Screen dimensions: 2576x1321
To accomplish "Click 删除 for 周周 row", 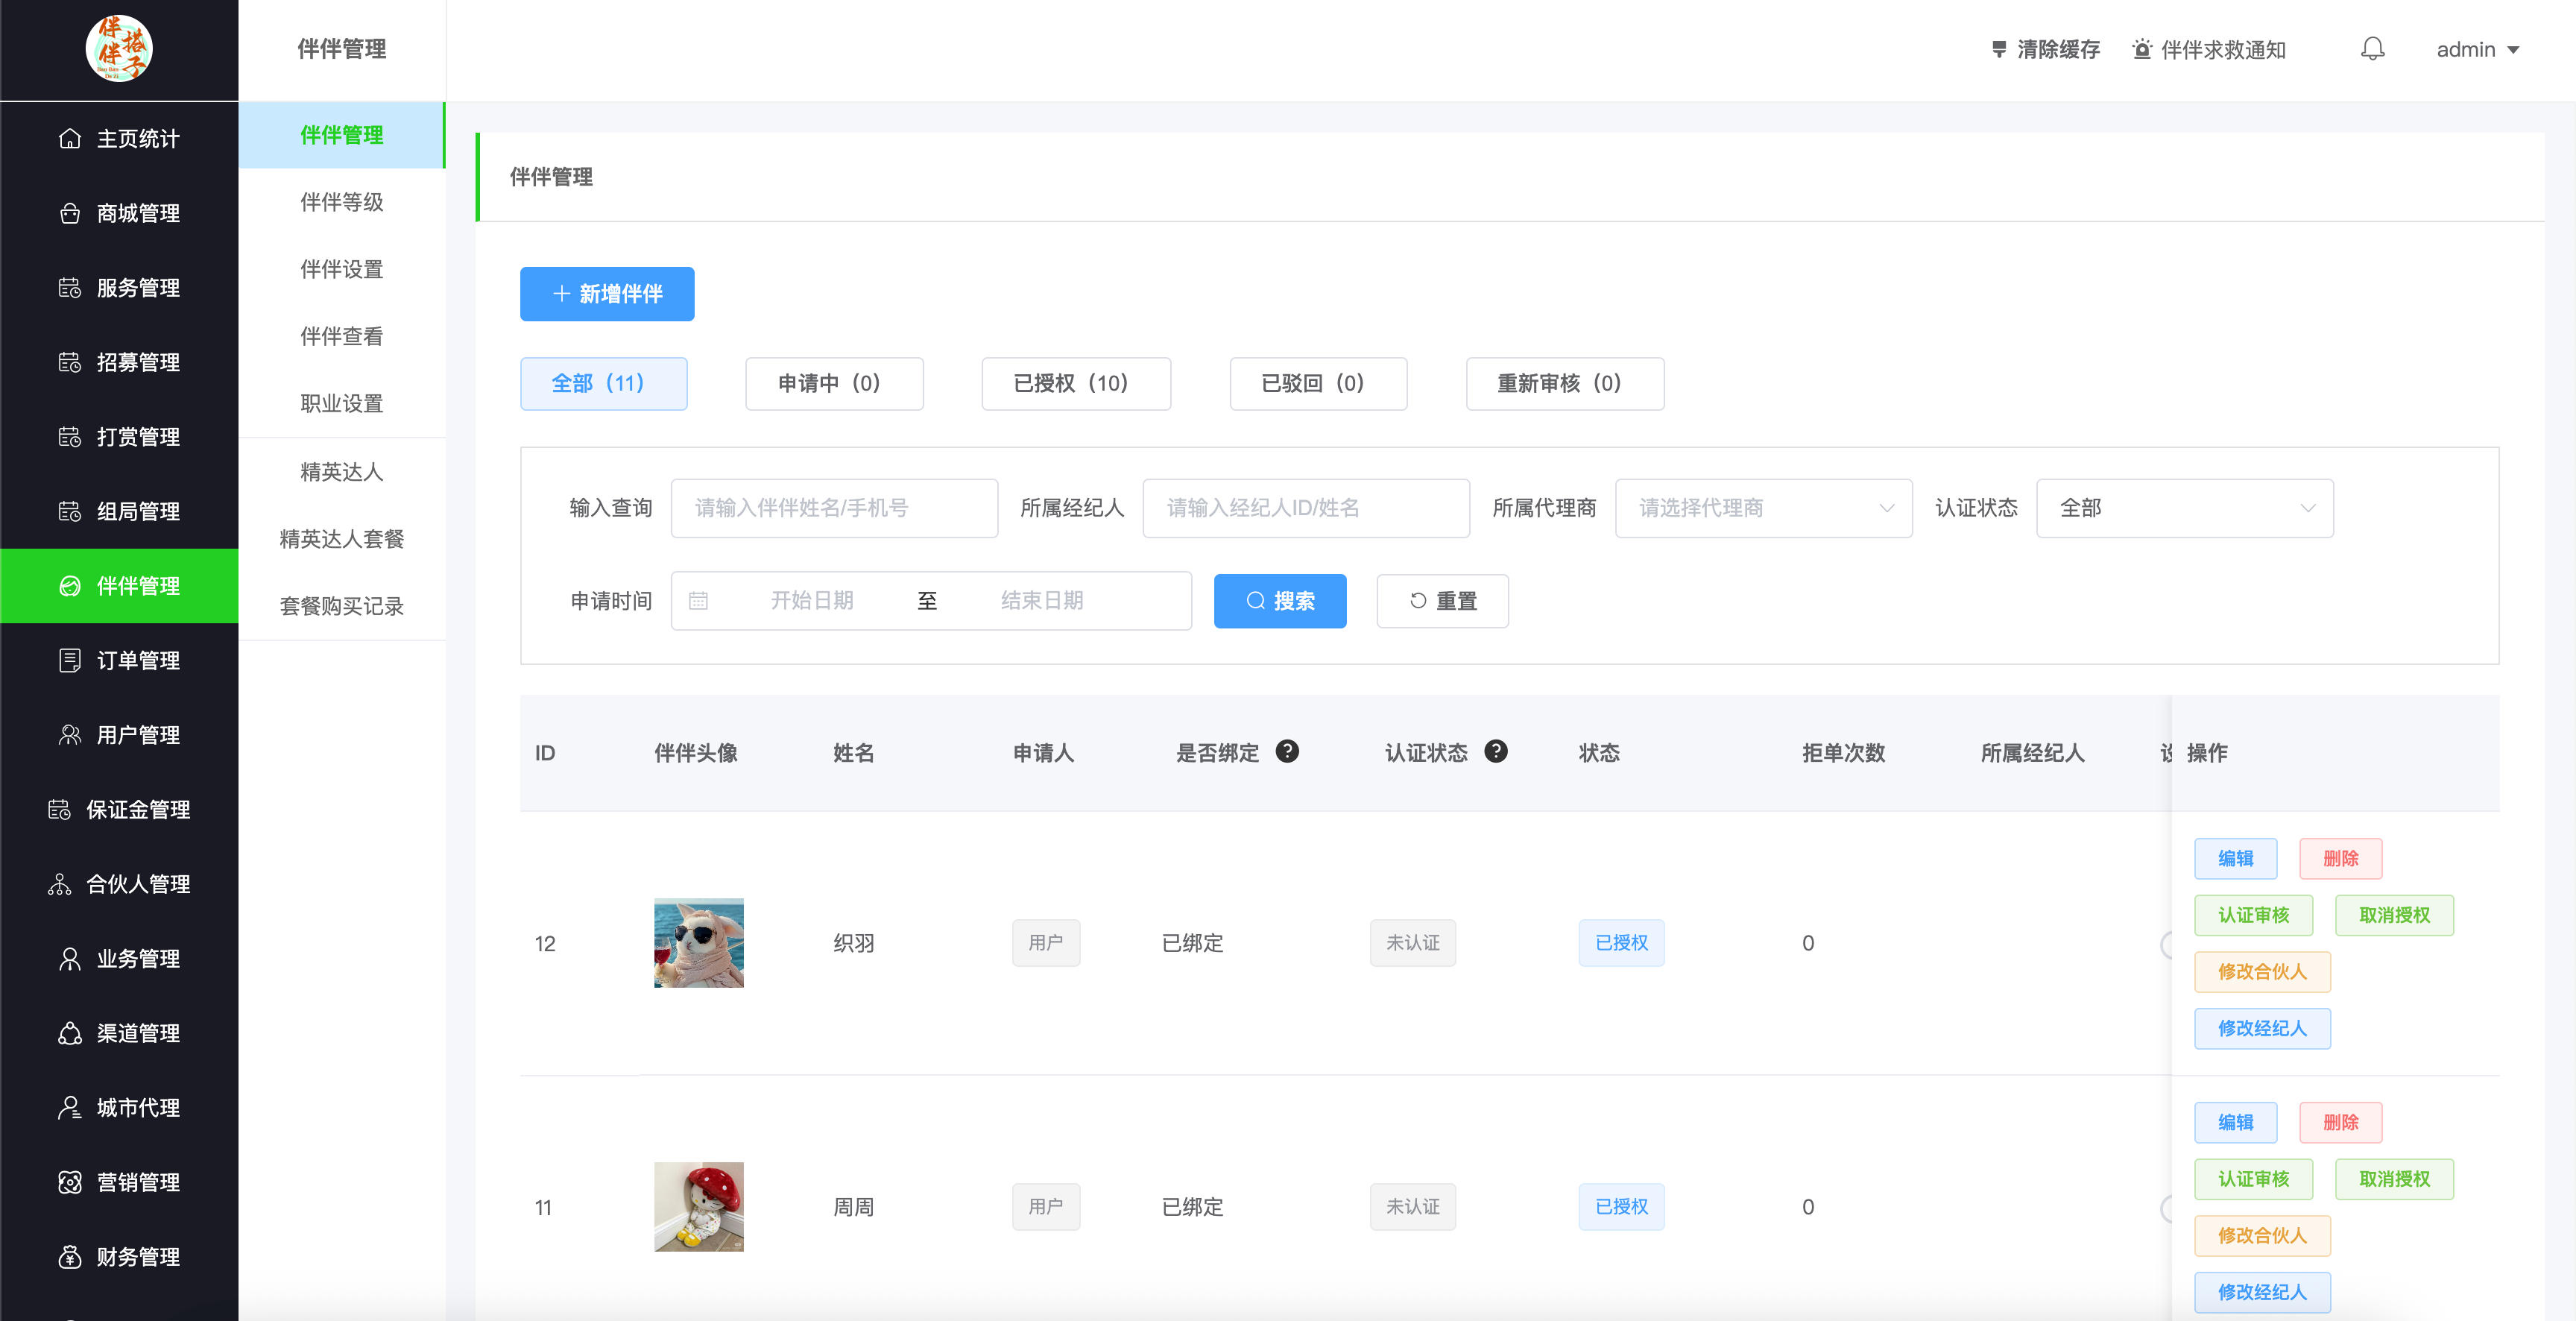I will pyautogui.click(x=2340, y=1122).
